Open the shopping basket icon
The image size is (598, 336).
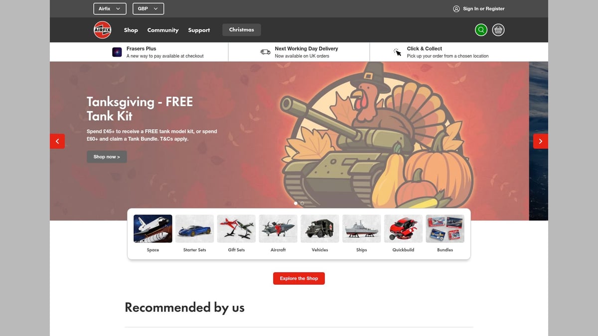(x=498, y=30)
